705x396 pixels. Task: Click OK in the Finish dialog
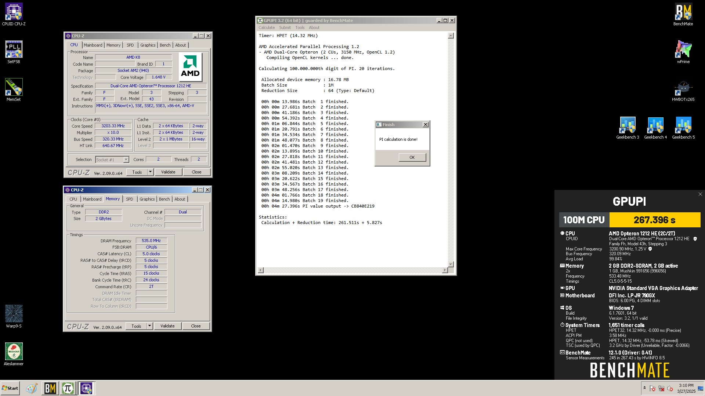click(412, 157)
